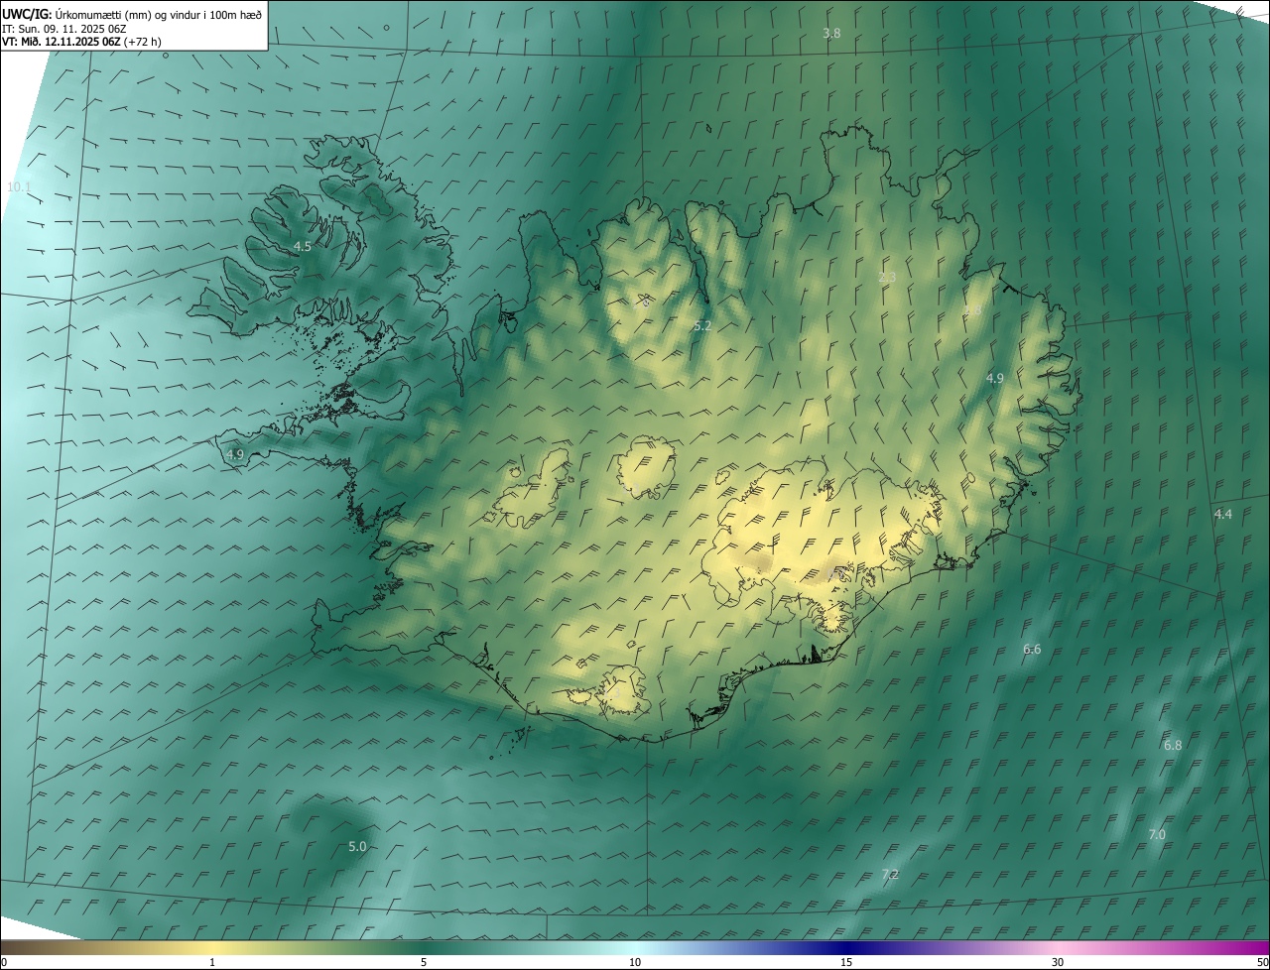Click the title "Úrkomumætti (mm) og vindur í 100m hæð"
The height and width of the screenshot is (970, 1270).
159,14
